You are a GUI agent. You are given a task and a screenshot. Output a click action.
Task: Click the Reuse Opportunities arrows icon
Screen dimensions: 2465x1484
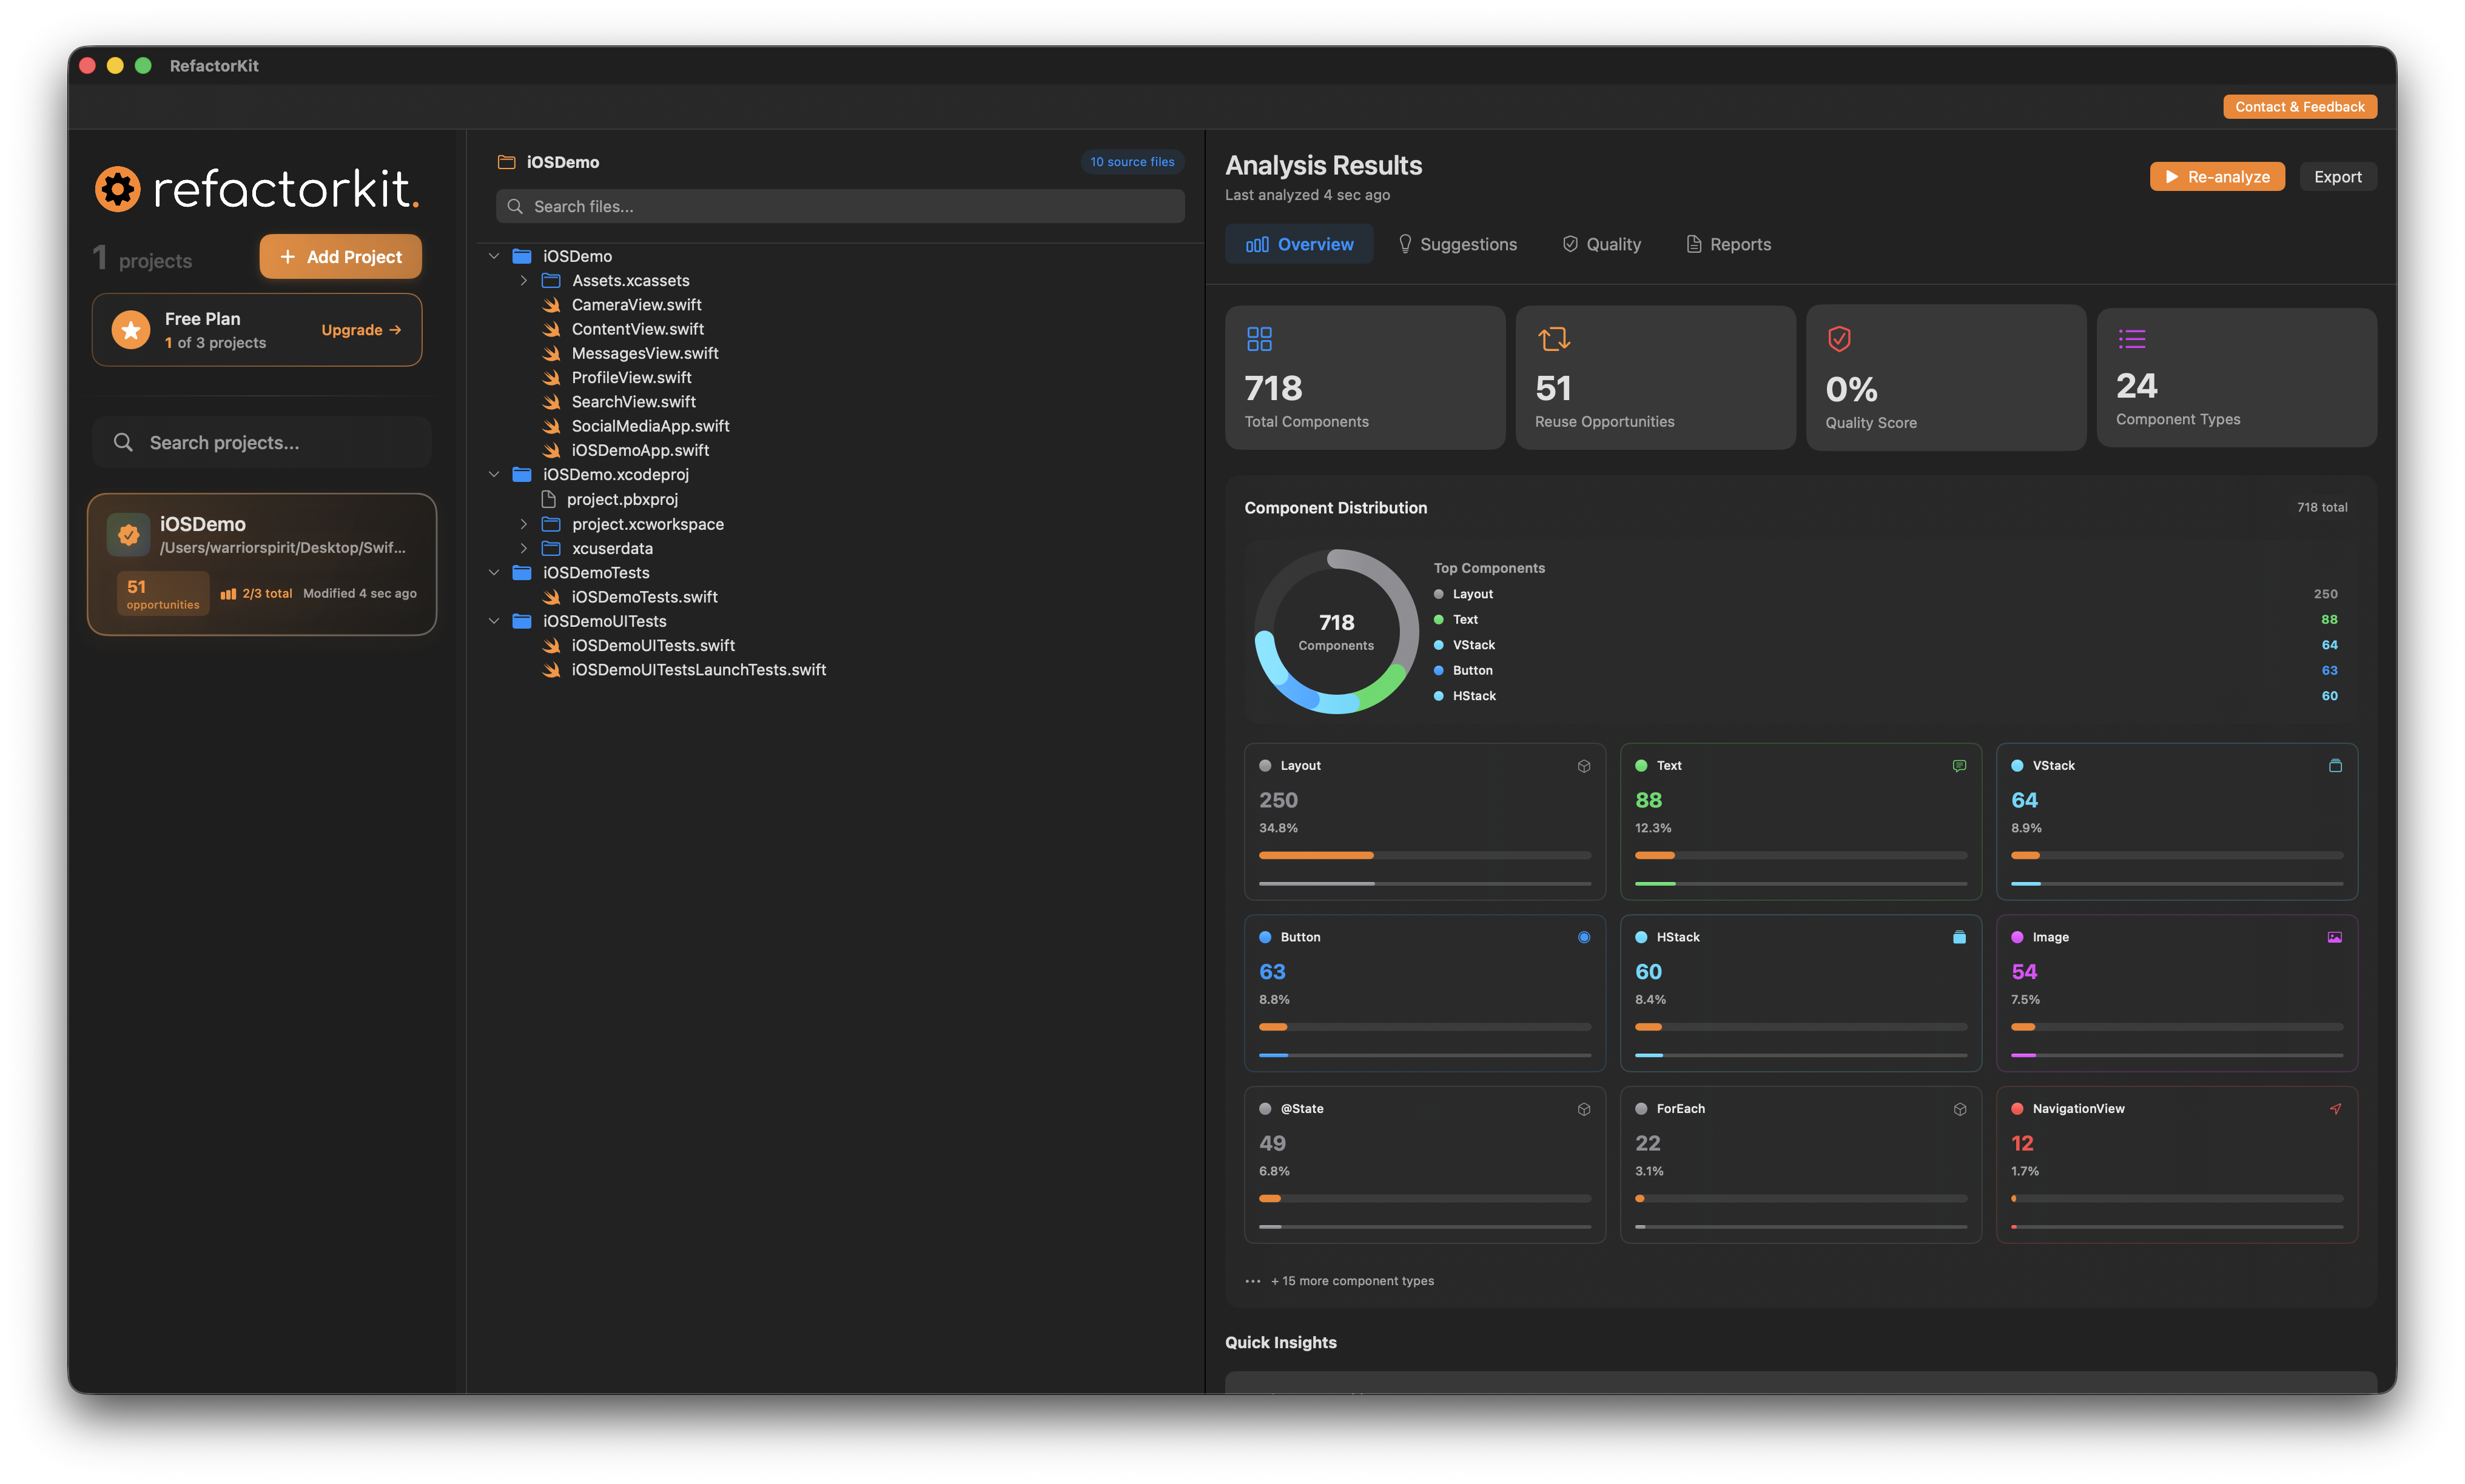pyautogui.click(x=1553, y=339)
